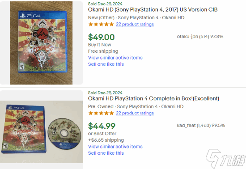Click the first listing's 22 product ratings link
The height and width of the screenshot is (169, 246).
[135, 24]
